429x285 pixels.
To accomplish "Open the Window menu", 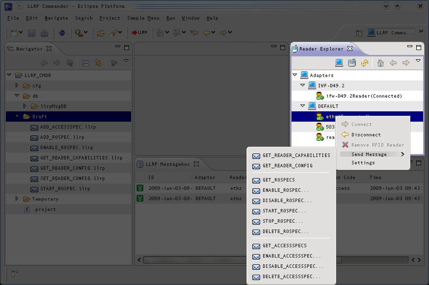I will (190, 18).
